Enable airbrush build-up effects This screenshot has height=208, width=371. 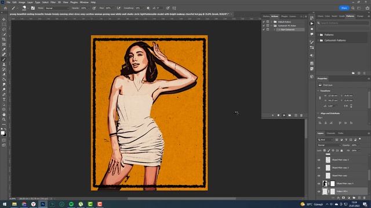[118, 8]
